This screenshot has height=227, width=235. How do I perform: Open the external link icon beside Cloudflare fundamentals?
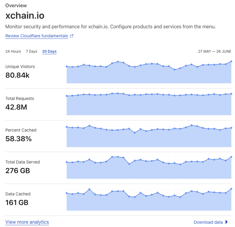click(x=71, y=36)
